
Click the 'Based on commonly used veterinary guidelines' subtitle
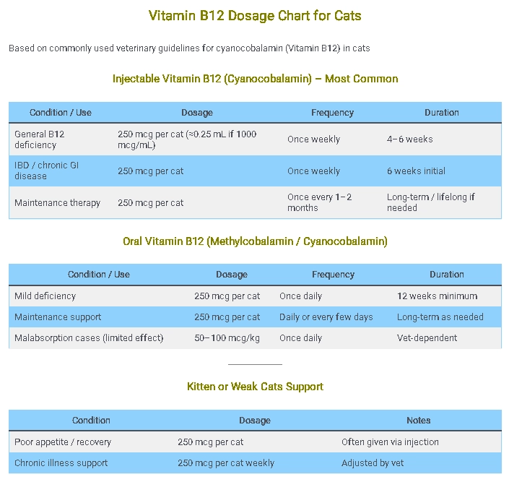coord(189,48)
